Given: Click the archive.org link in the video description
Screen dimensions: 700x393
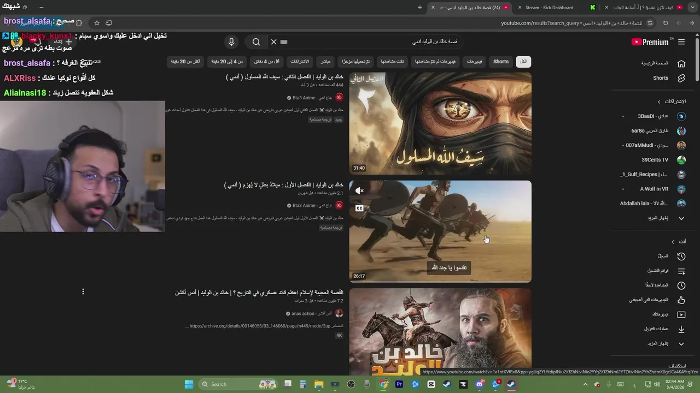Looking at the screenshot, I should [260, 326].
